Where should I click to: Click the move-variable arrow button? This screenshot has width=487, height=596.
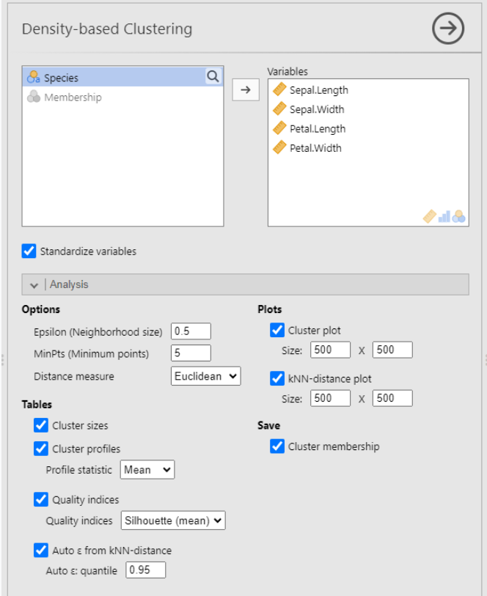coord(246,89)
